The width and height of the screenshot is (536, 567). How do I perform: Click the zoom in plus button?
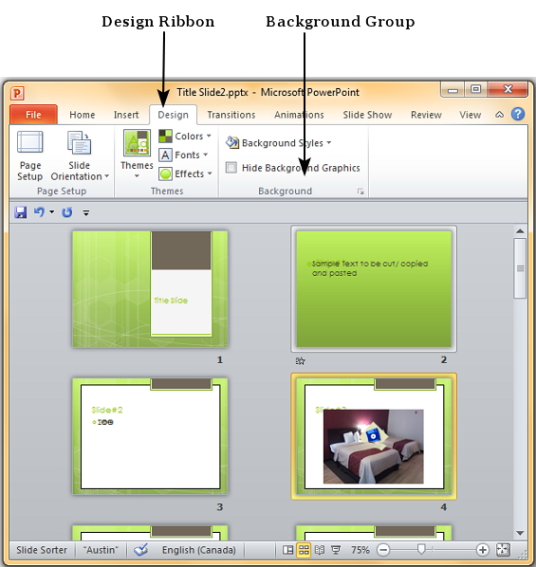[x=482, y=550]
